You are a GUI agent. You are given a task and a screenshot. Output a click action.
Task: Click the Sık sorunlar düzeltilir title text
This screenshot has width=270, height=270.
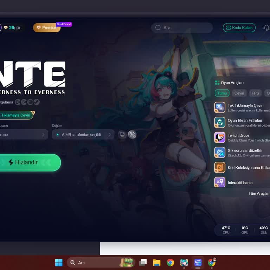pos(245,150)
